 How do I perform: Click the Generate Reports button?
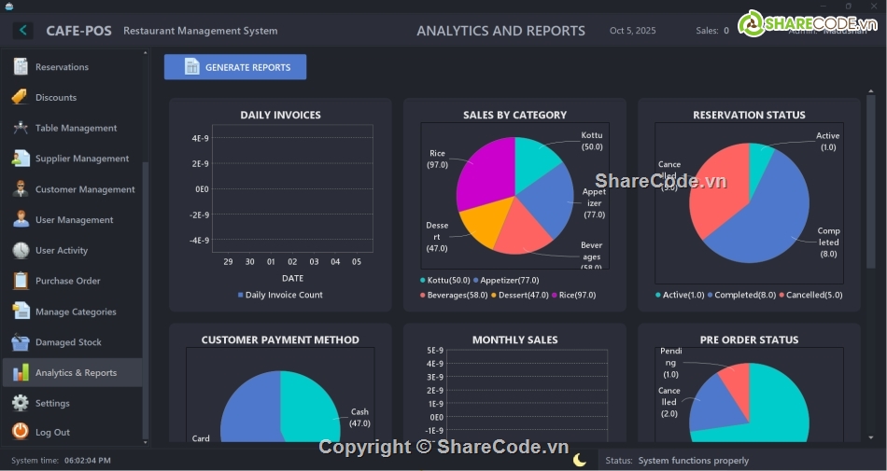click(x=235, y=67)
